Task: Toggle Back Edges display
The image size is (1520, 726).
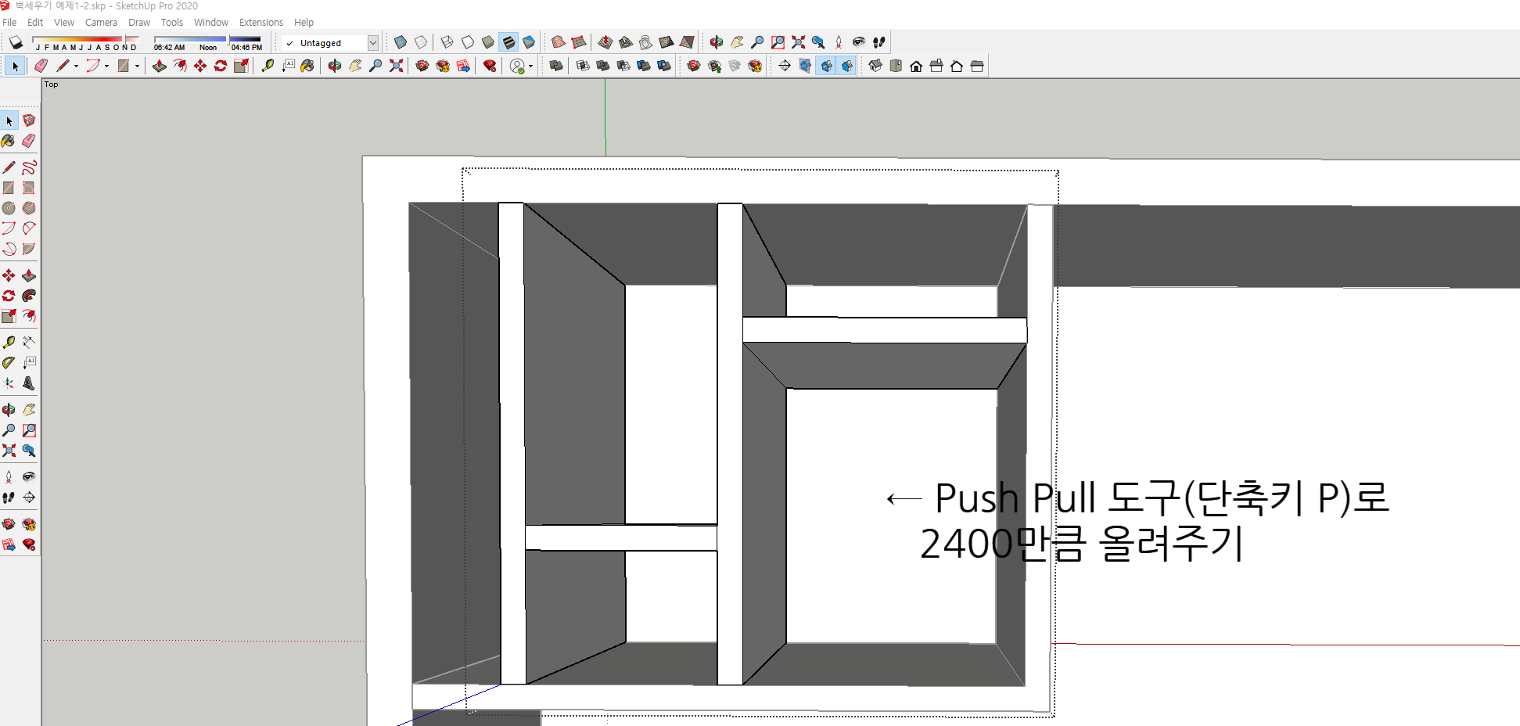Action: (421, 42)
